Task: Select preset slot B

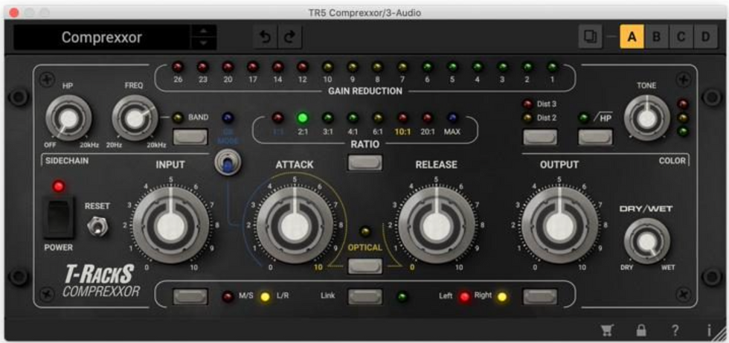Action: pos(656,36)
